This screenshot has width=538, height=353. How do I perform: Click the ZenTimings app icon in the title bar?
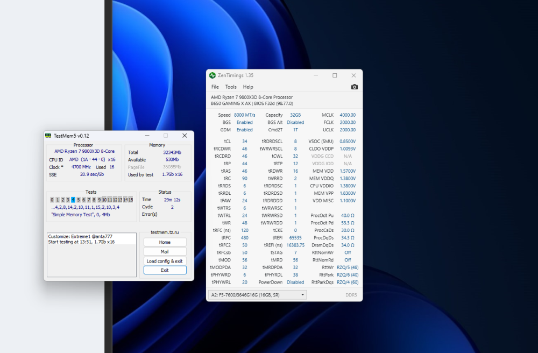click(x=213, y=75)
